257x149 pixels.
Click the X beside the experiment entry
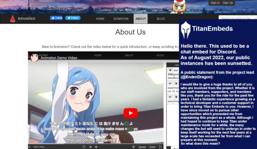[x=176, y=84]
